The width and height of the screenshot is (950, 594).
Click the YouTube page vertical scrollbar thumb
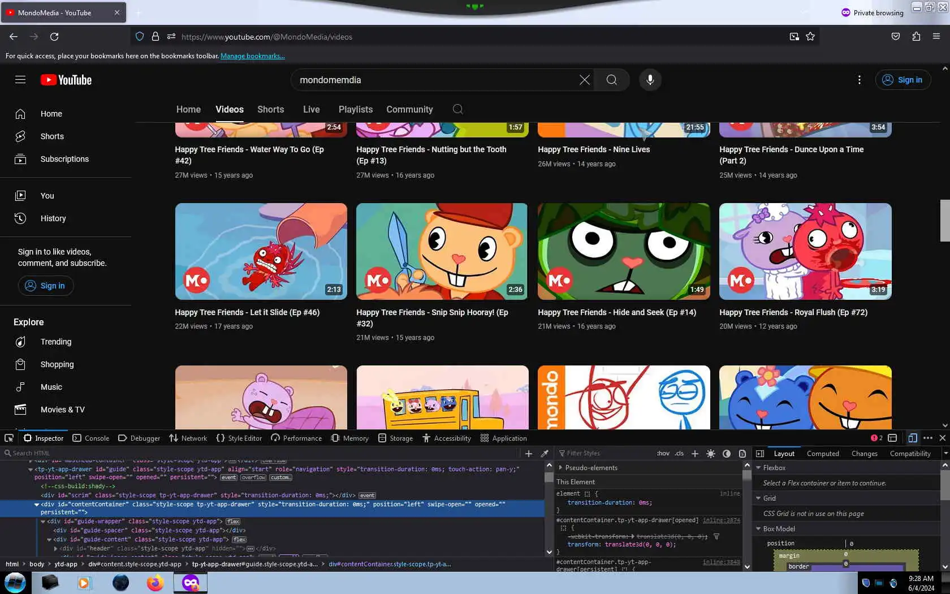click(945, 221)
